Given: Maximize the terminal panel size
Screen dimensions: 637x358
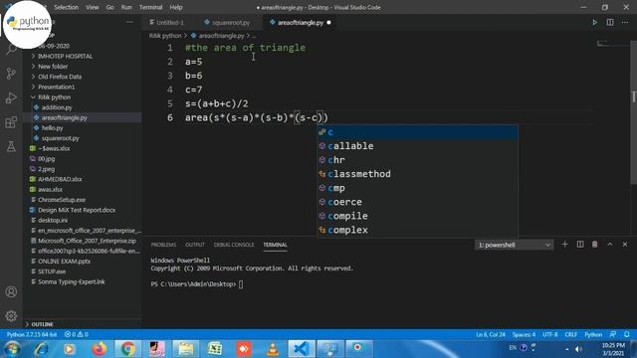Looking at the screenshot, I should pyautogui.click(x=610, y=245).
